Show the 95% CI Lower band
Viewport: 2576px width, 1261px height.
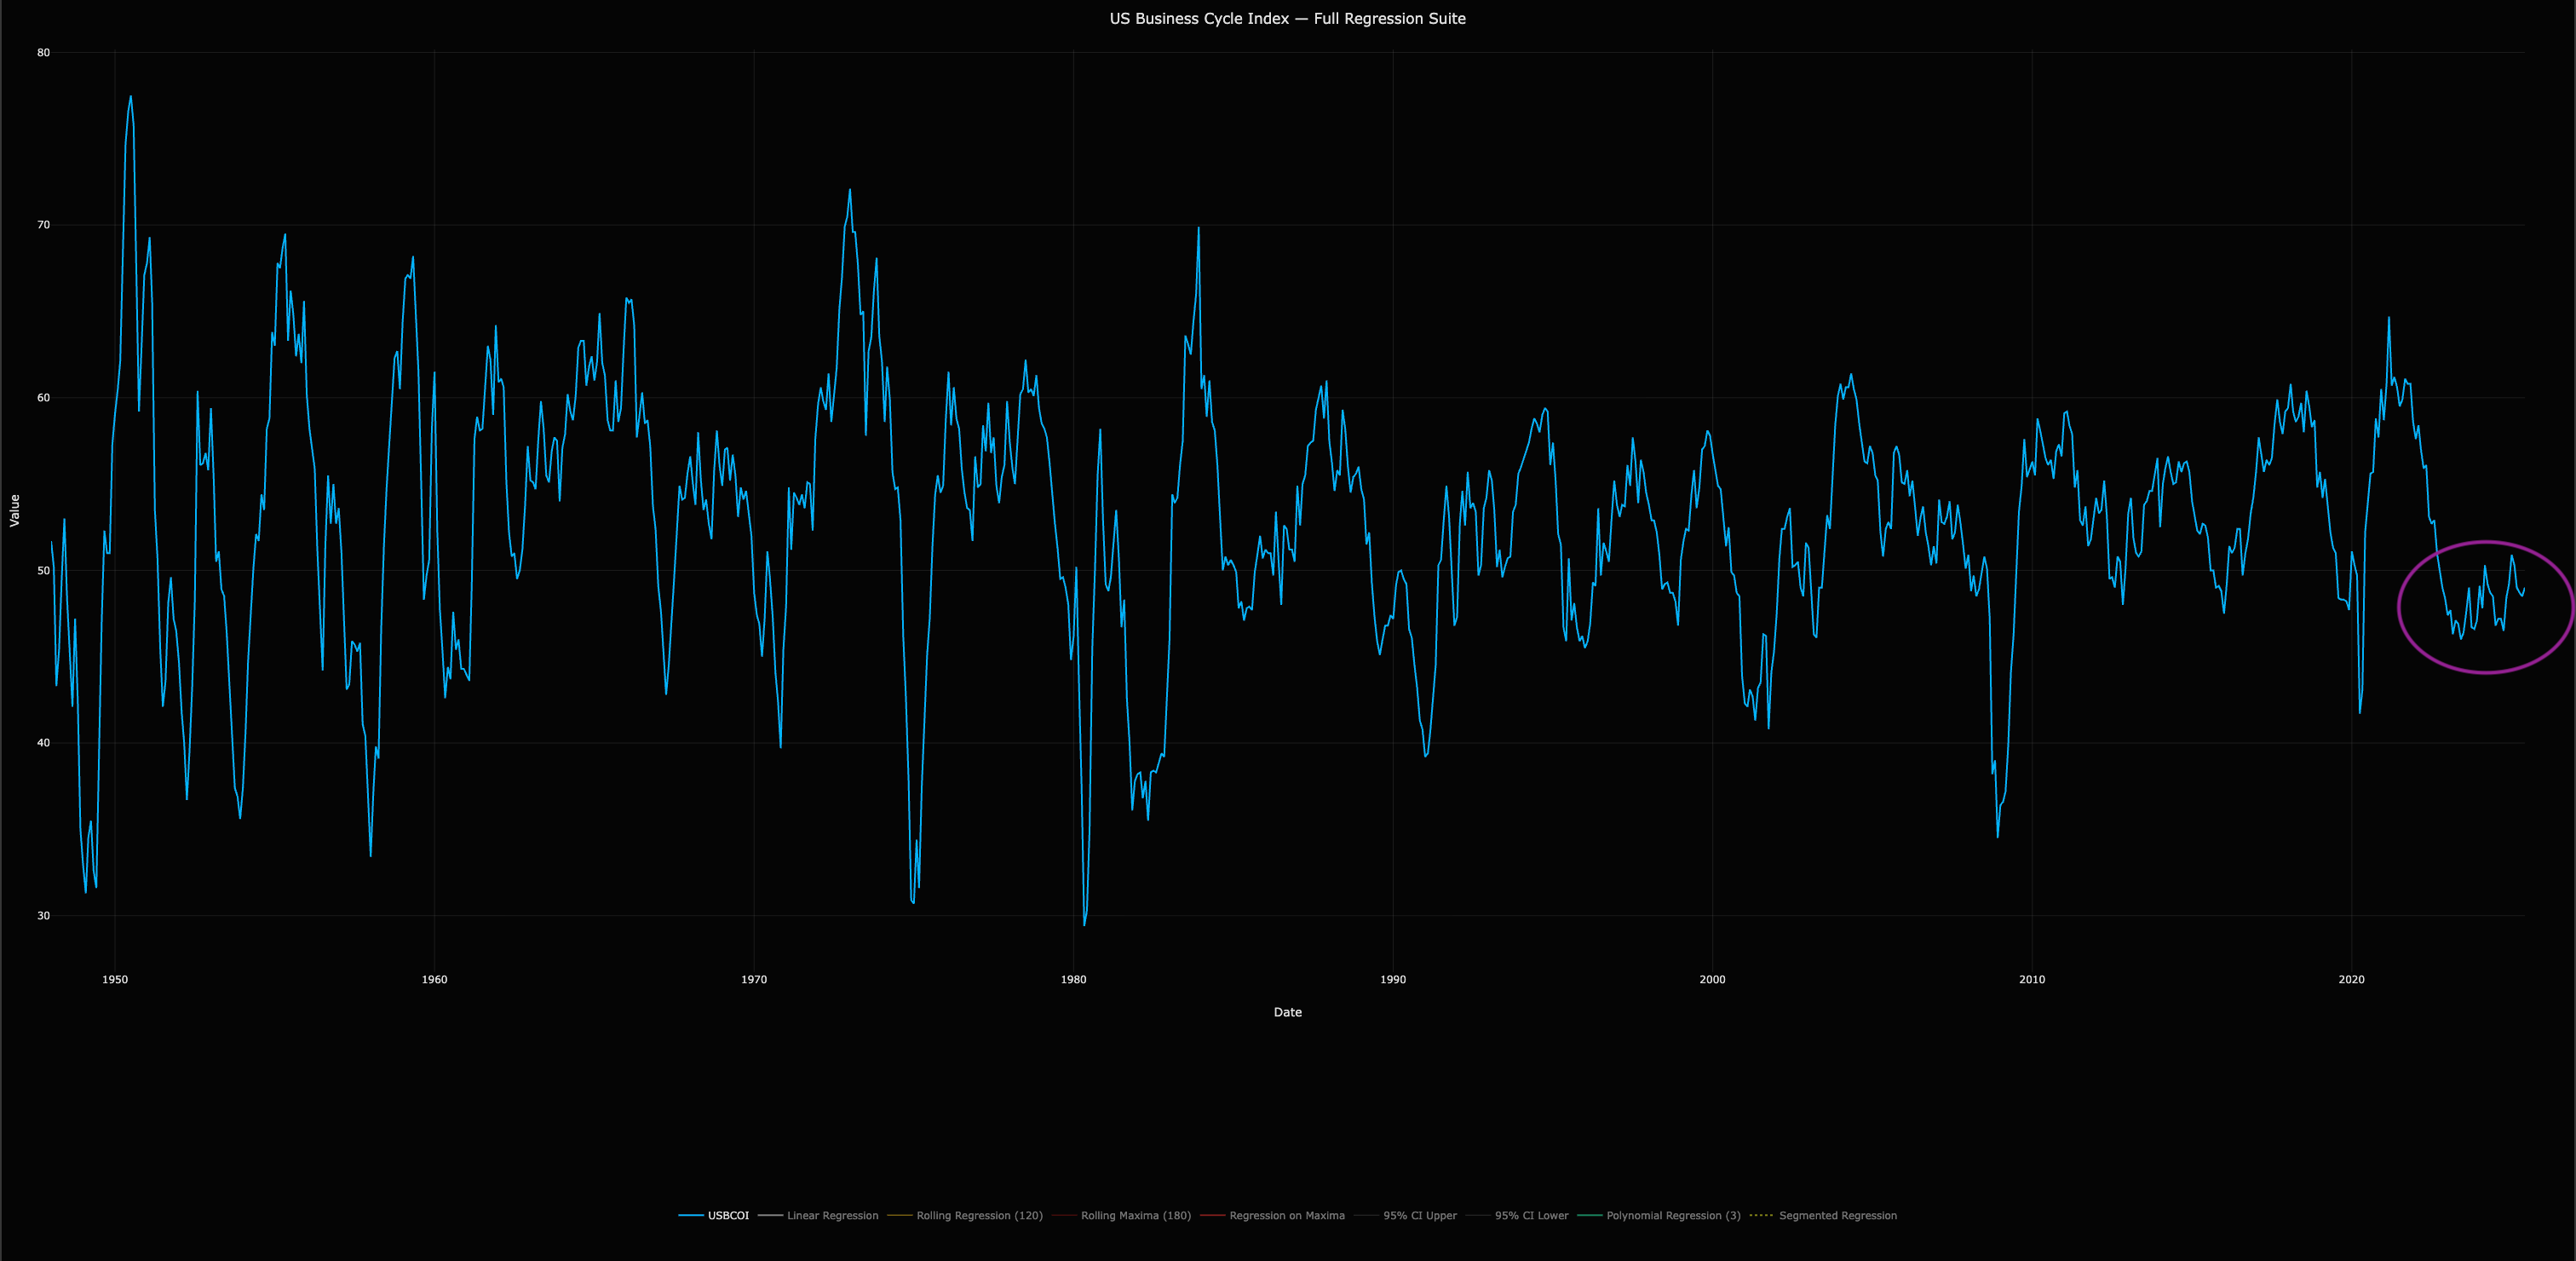(x=1517, y=1215)
